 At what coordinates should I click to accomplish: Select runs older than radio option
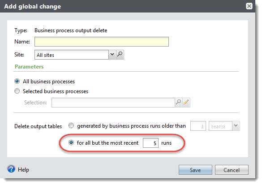[x=71, y=125]
